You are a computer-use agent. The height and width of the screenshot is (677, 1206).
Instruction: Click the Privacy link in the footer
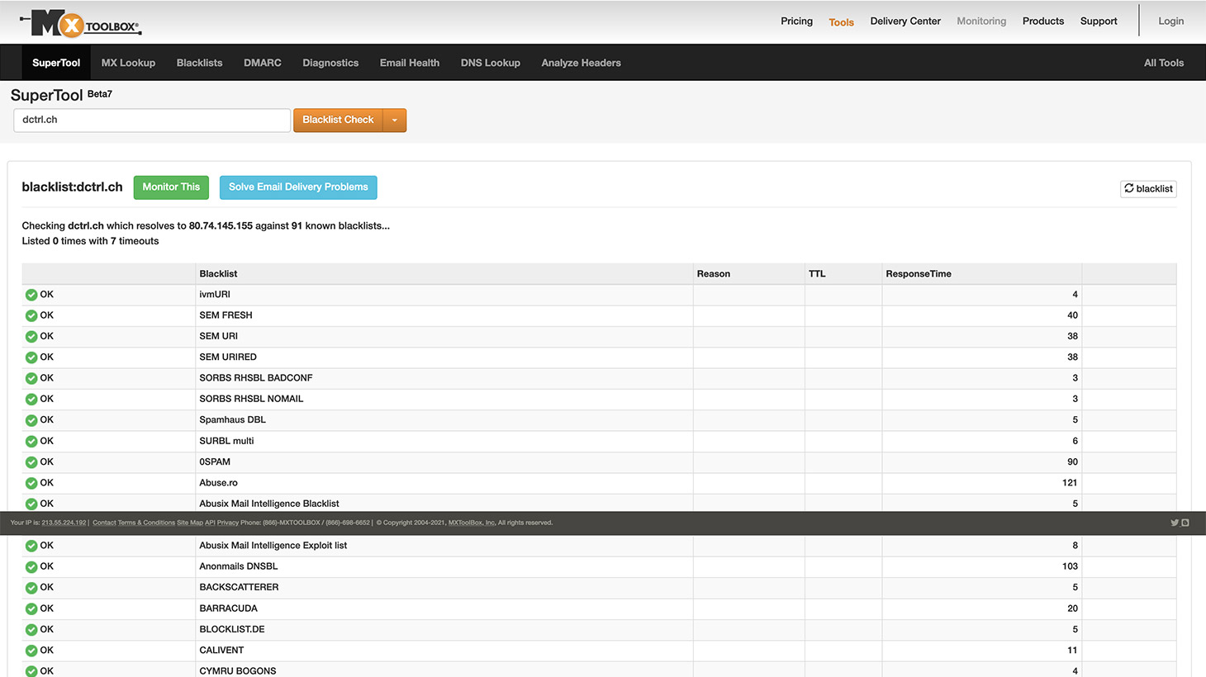tap(228, 523)
